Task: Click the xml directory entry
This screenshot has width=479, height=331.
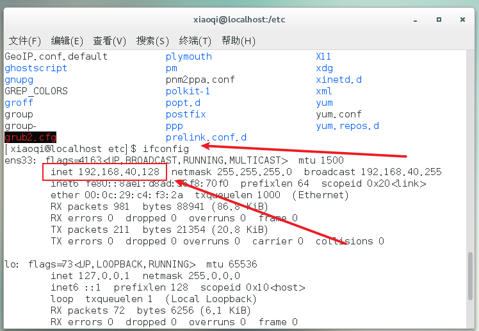Action: (x=324, y=91)
